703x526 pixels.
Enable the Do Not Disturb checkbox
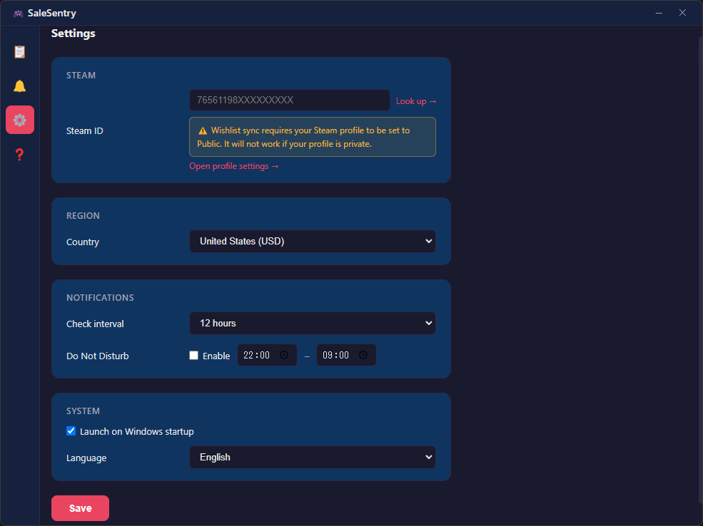[193, 355]
